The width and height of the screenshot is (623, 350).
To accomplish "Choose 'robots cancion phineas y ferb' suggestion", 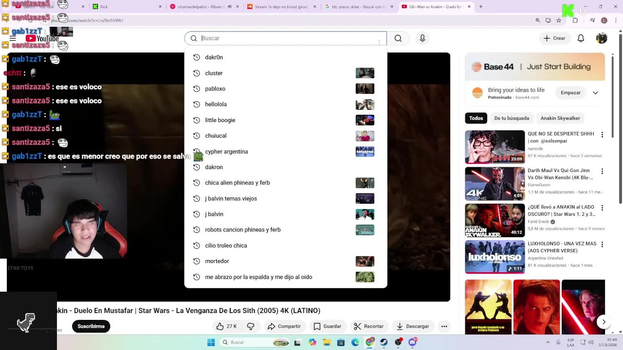I will pos(286,229).
